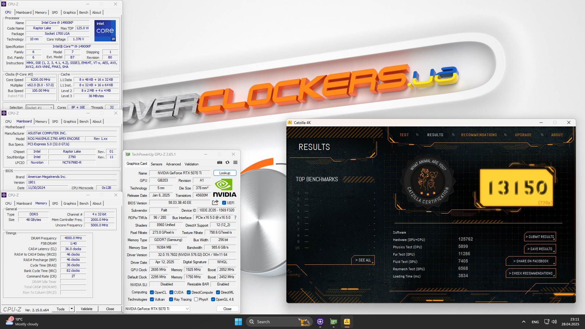The width and height of the screenshot is (585, 329).
Task: Click GPU-Z refresh icon
Action: tap(227, 163)
